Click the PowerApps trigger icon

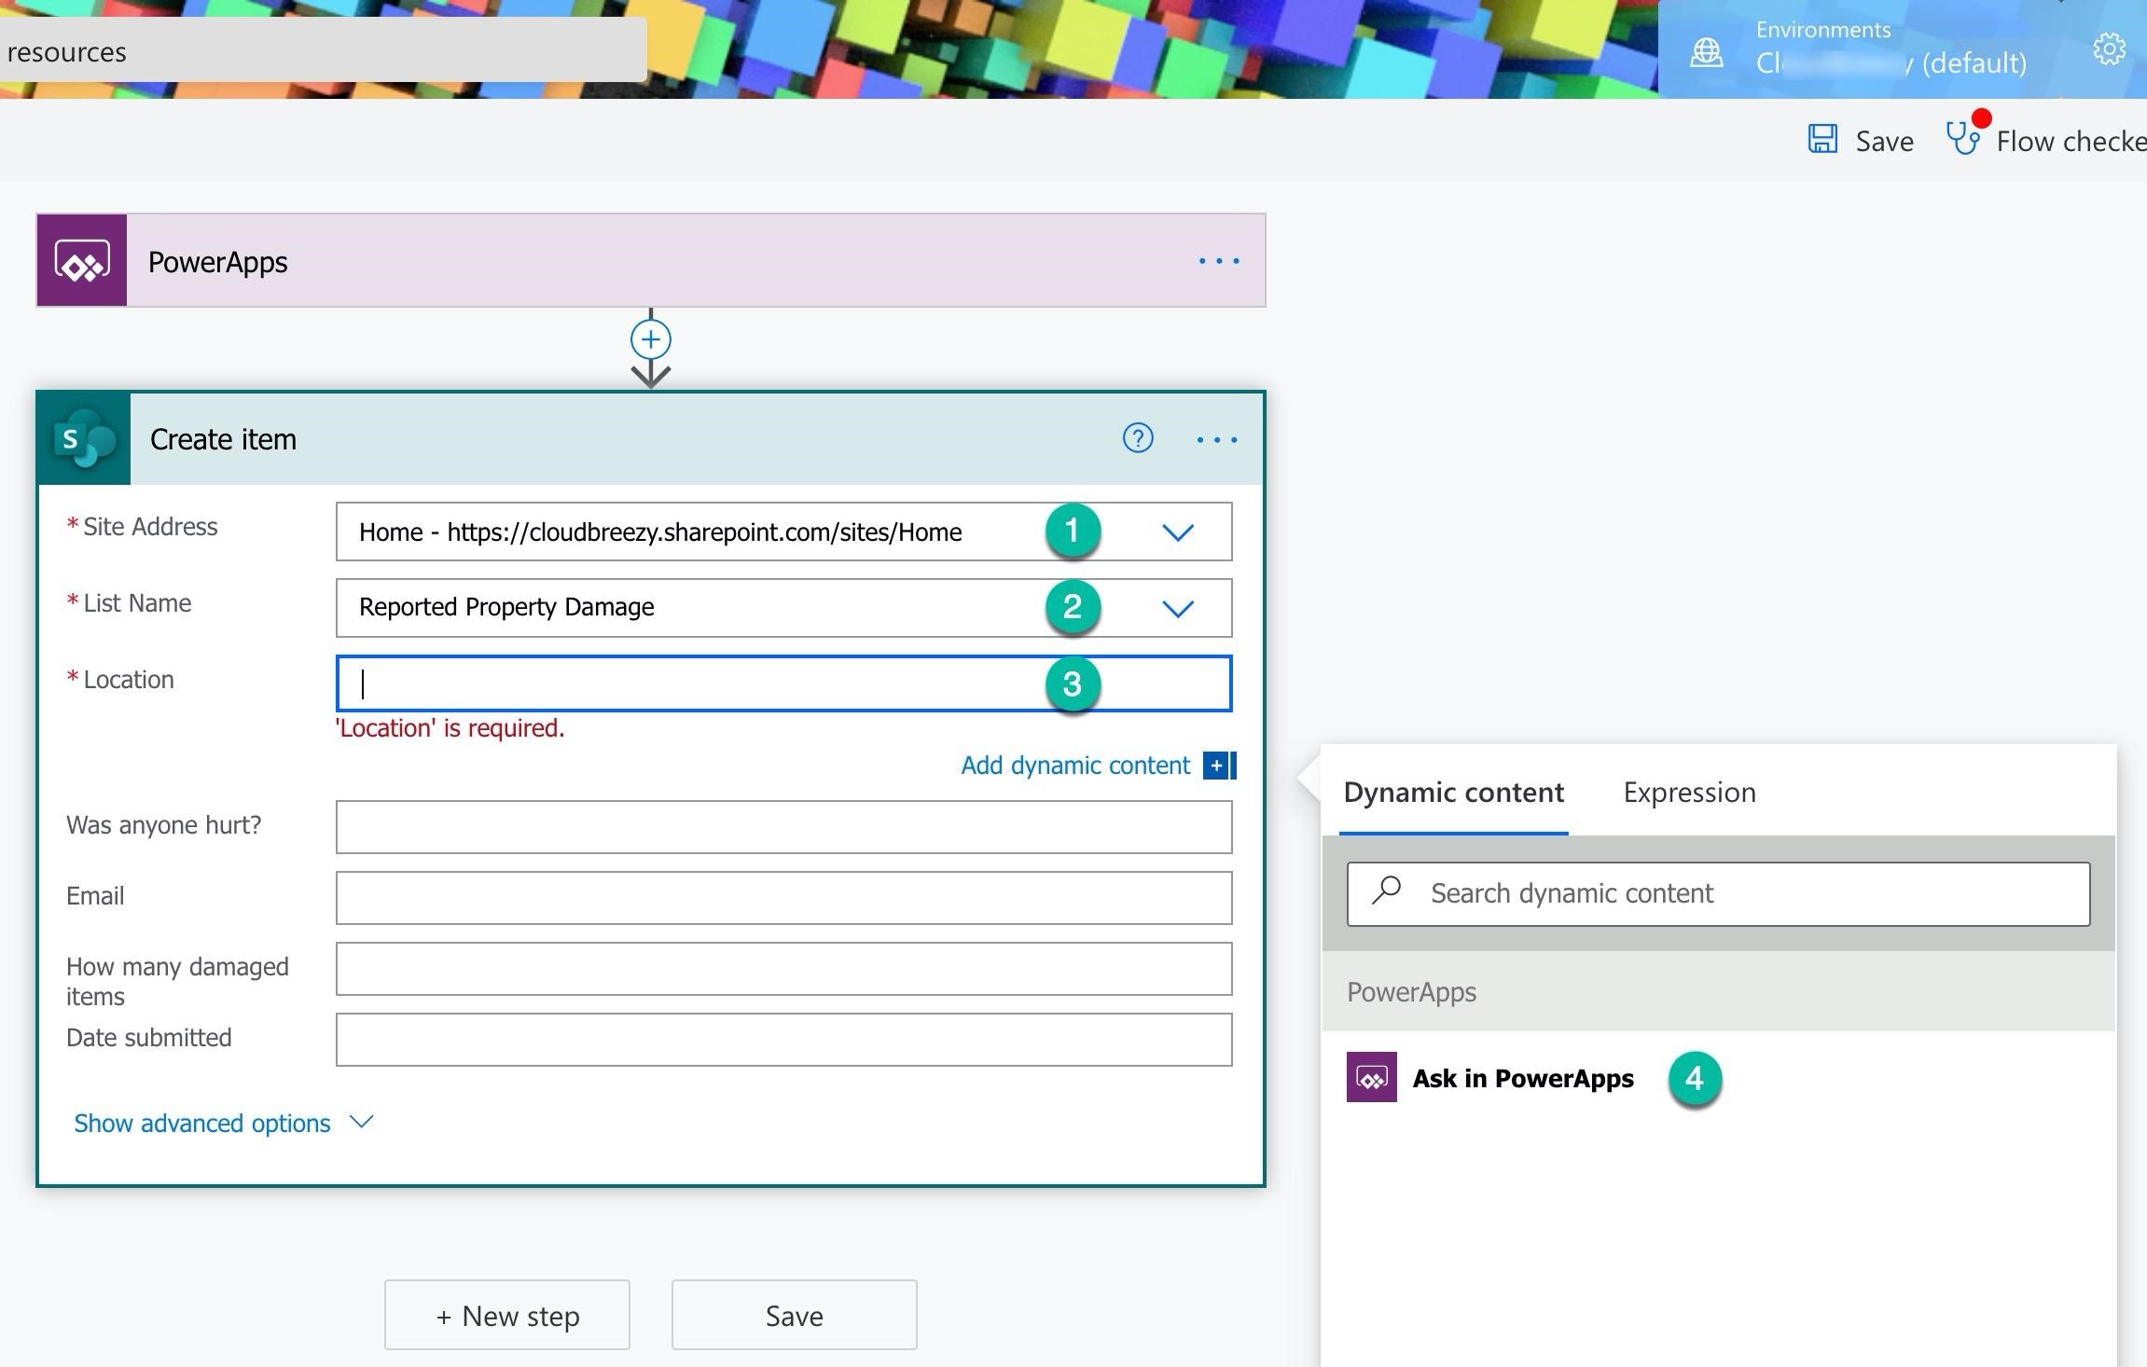81,261
